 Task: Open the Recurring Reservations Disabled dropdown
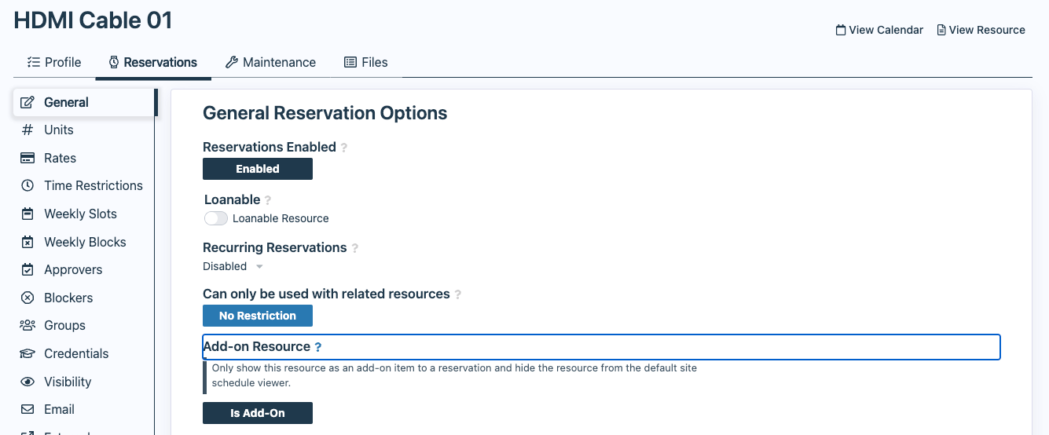pos(233,266)
